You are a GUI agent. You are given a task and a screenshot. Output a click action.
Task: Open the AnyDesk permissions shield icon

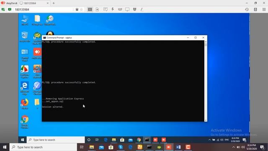tap(134, 9)
